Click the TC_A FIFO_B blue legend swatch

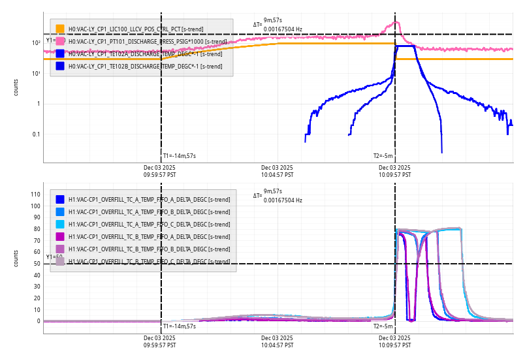pyautogui.click(x=60, y=212)
